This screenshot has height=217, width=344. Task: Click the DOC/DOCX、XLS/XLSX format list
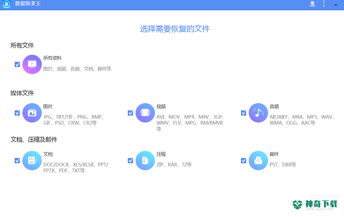tap(76, 167)
